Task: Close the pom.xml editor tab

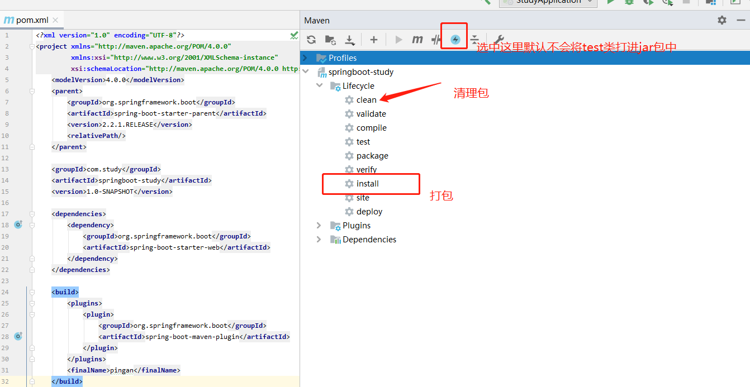Action: [55, 20]
